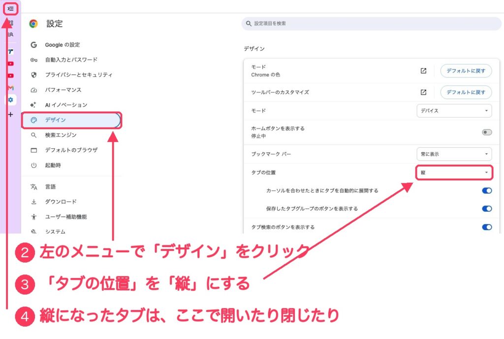Image resolution: width=504 pixels, height=339 pixels.
Task: Open 自動入力とパスワード settings
Action: [x=71, y=60]
